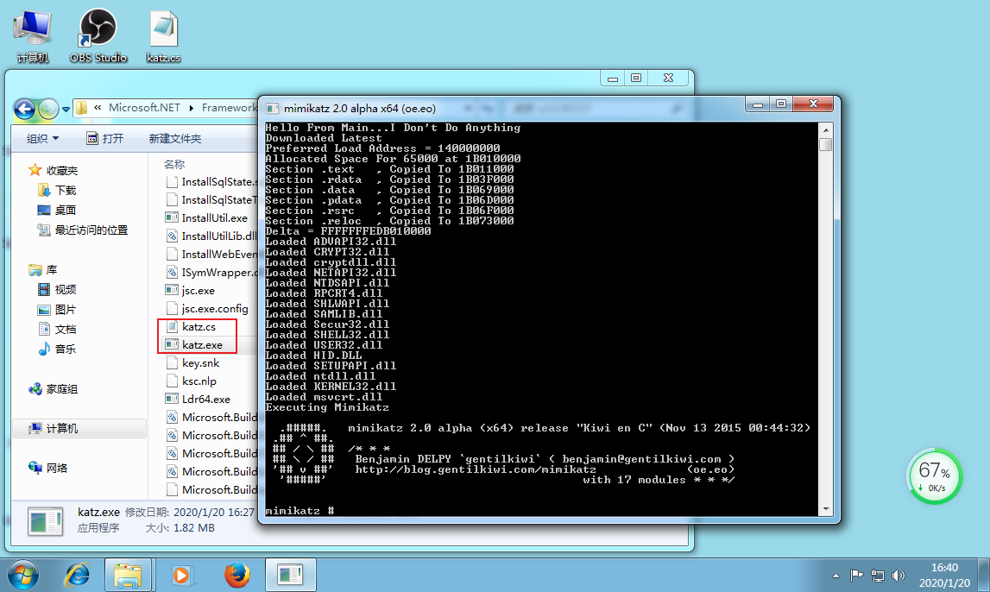990x592 pixels.
Task: Launch Firefox from the taskbar
Action: coord(236,575)
